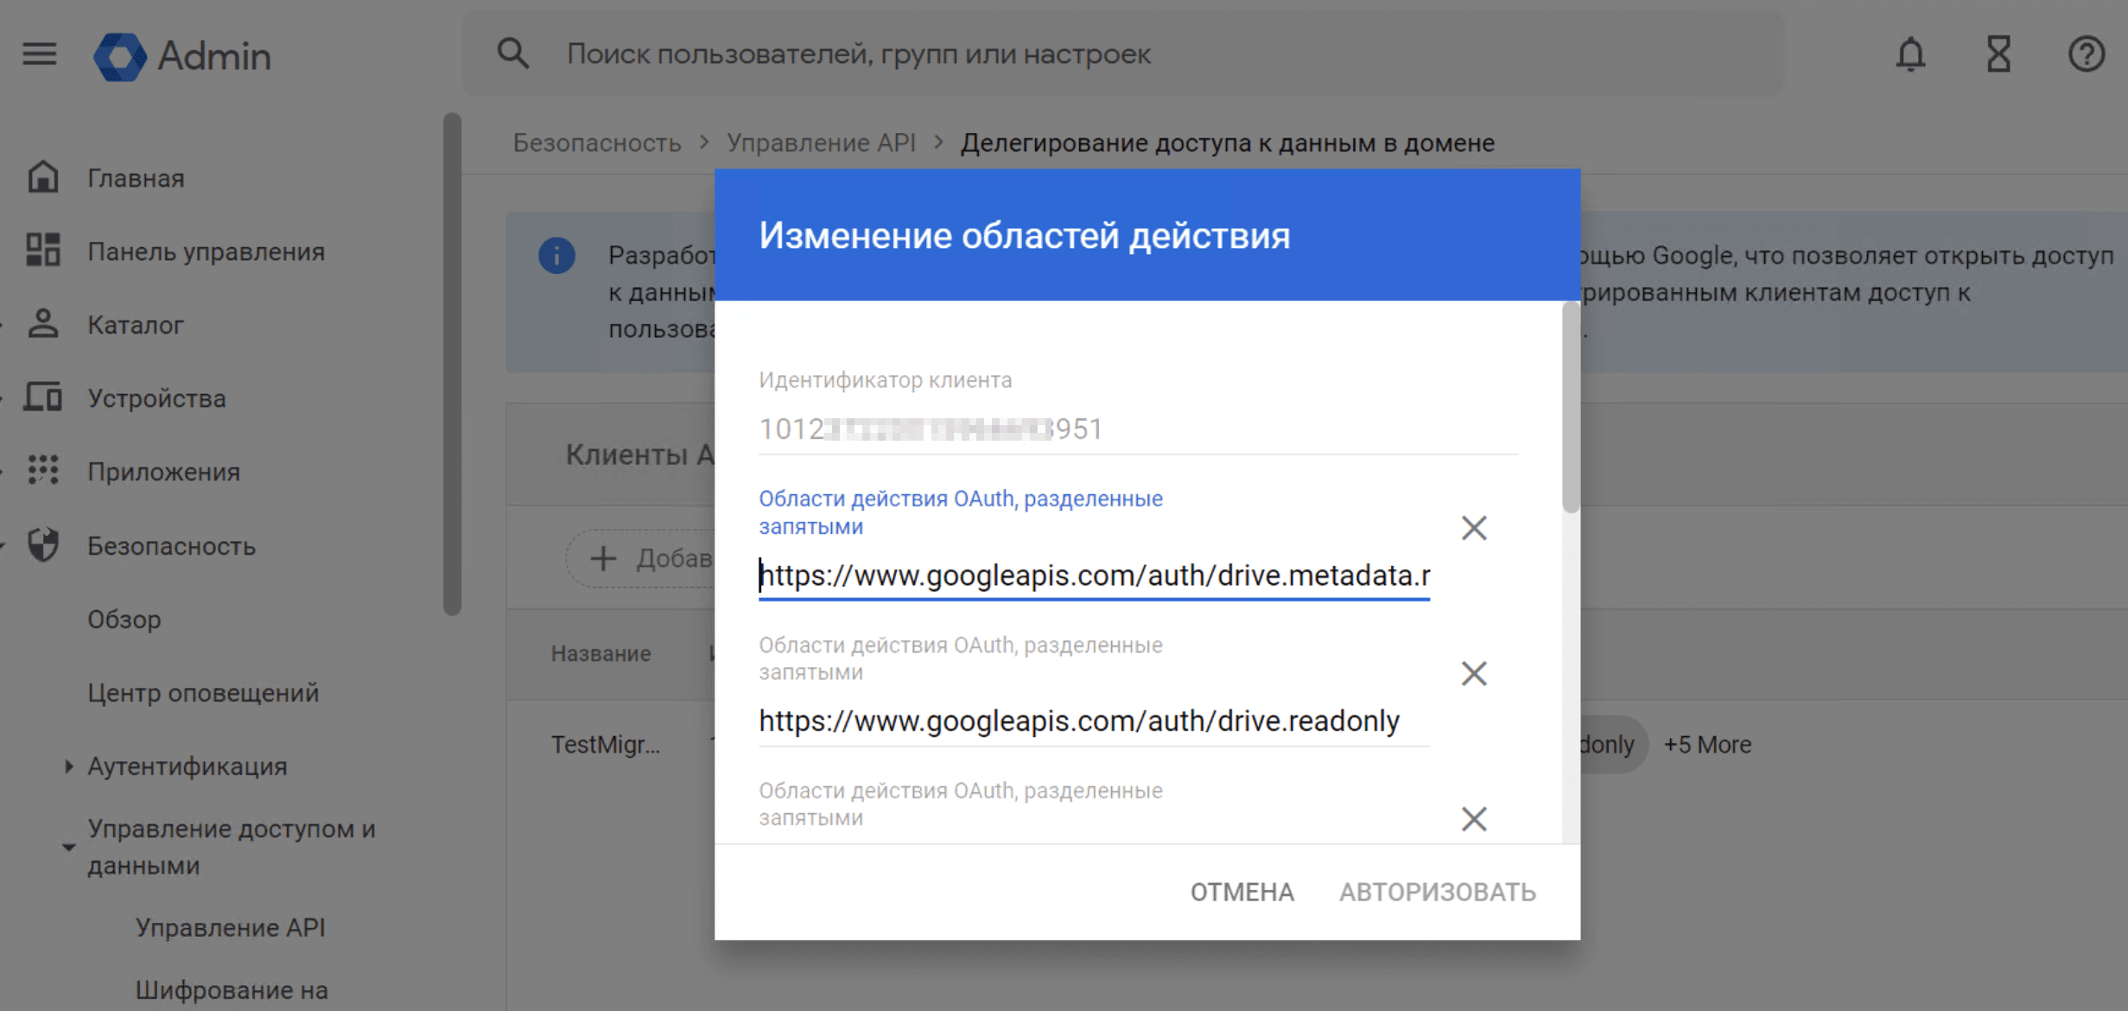Click the Google Admin logo
The height and width of the screenshot is (1011, 2128).
click(x=182, y=56)
